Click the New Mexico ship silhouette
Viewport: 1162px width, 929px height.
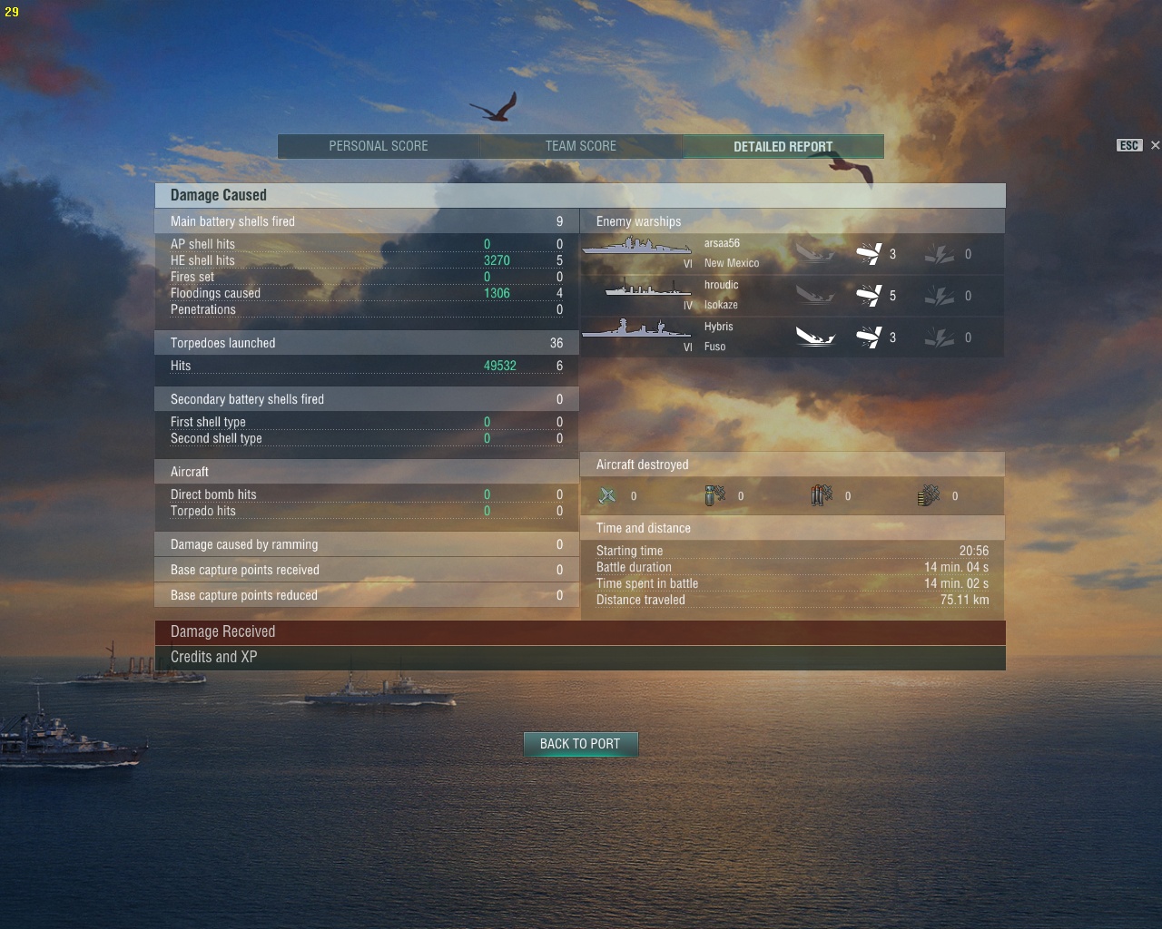(x=636, y=247)
